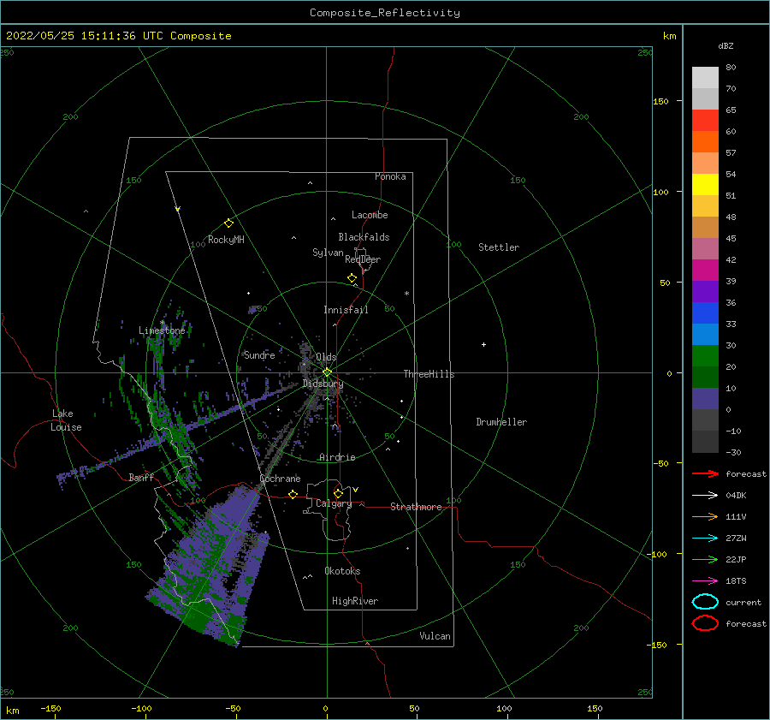Image resolution: width=770 pixels, height=720 pixels.
Task: Pick the purple 10 dBZ color swatch
Action: coord(705,399)
